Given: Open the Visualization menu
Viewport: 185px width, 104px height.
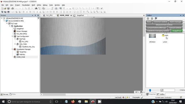Looking at the screenshot, I should [26, 5].
